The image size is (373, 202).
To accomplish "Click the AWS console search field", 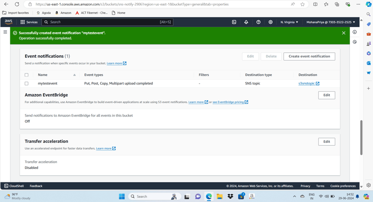I will (x=108, y=22).
